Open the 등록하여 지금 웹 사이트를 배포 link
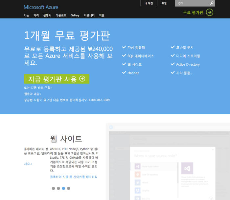The height and width of the screenshot is (200, 230). tap(74, 177)
